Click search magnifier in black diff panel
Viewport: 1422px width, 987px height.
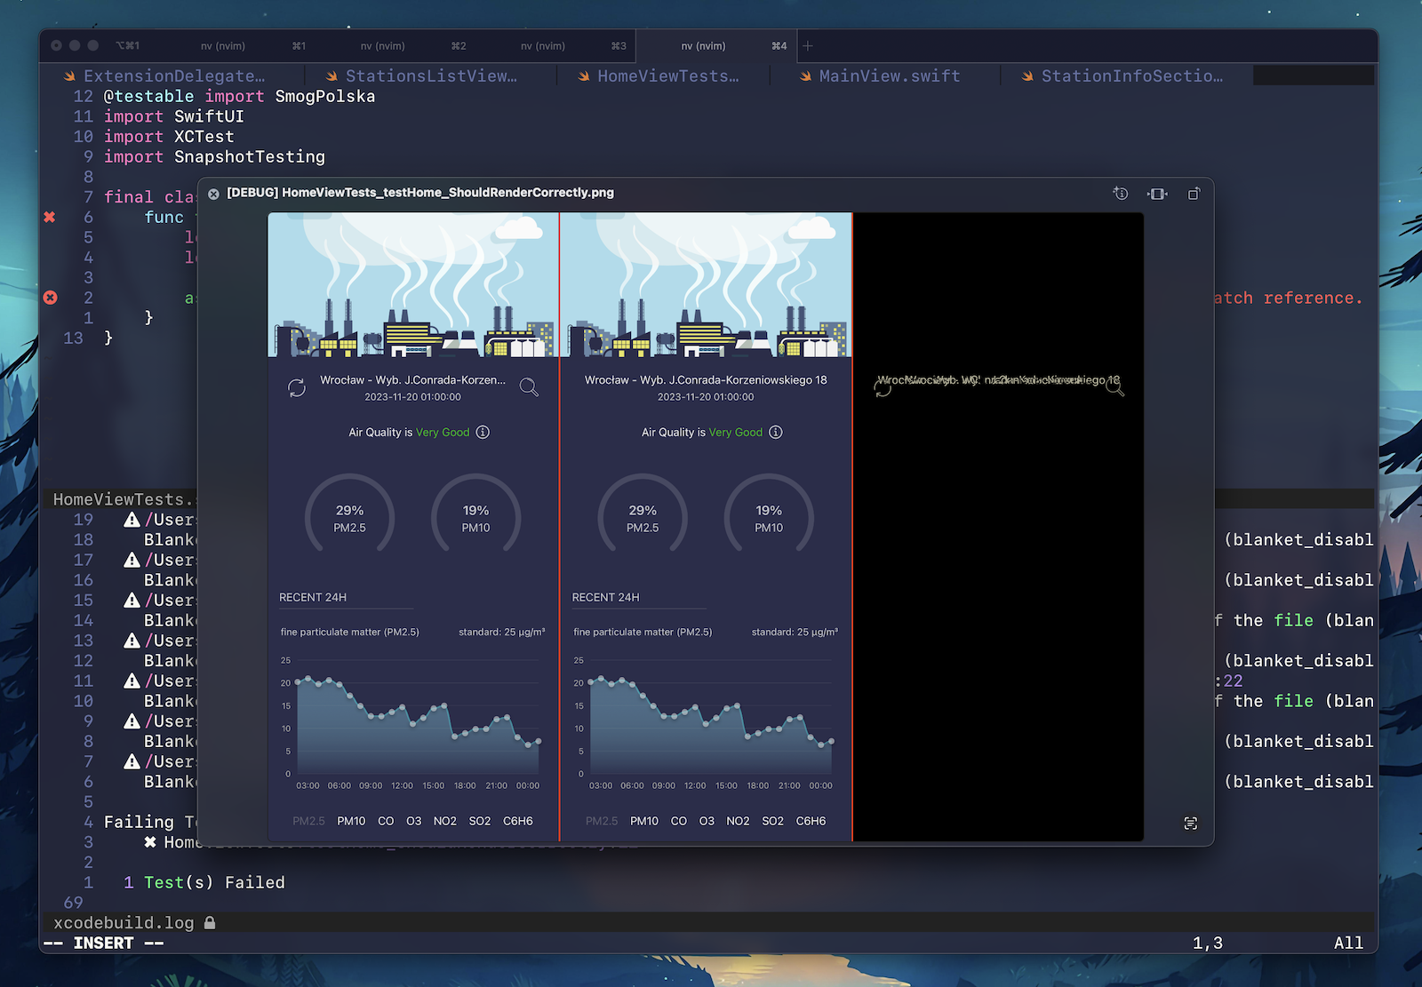click(1114, 387)
